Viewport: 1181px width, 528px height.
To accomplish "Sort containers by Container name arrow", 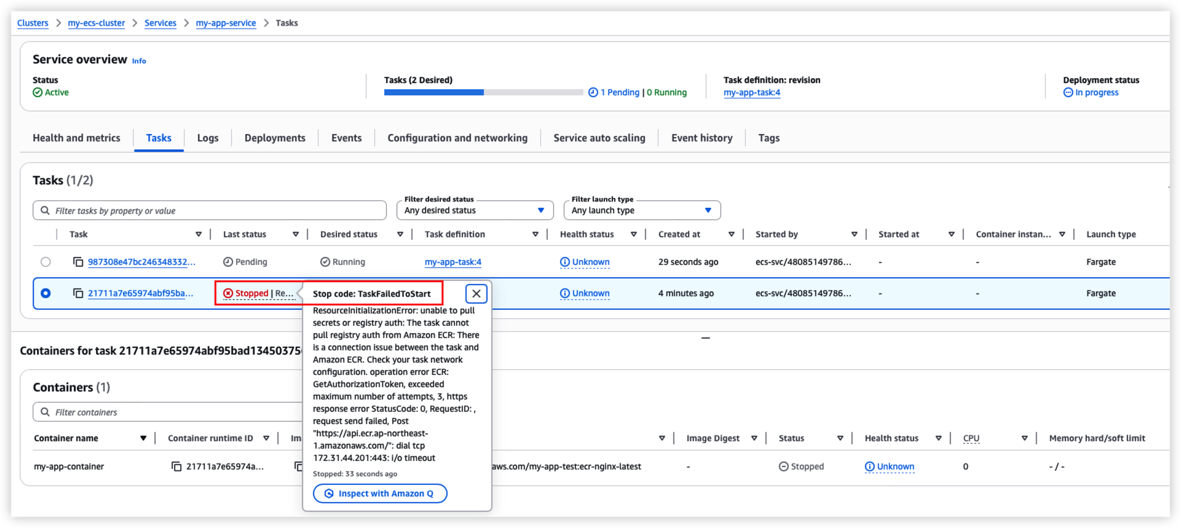I will (x=143, y=438).
